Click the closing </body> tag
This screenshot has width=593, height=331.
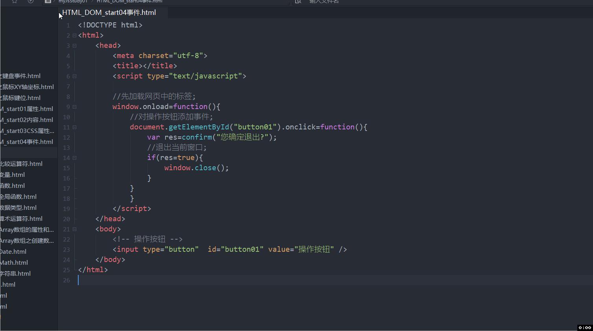[x=110, y=260]
